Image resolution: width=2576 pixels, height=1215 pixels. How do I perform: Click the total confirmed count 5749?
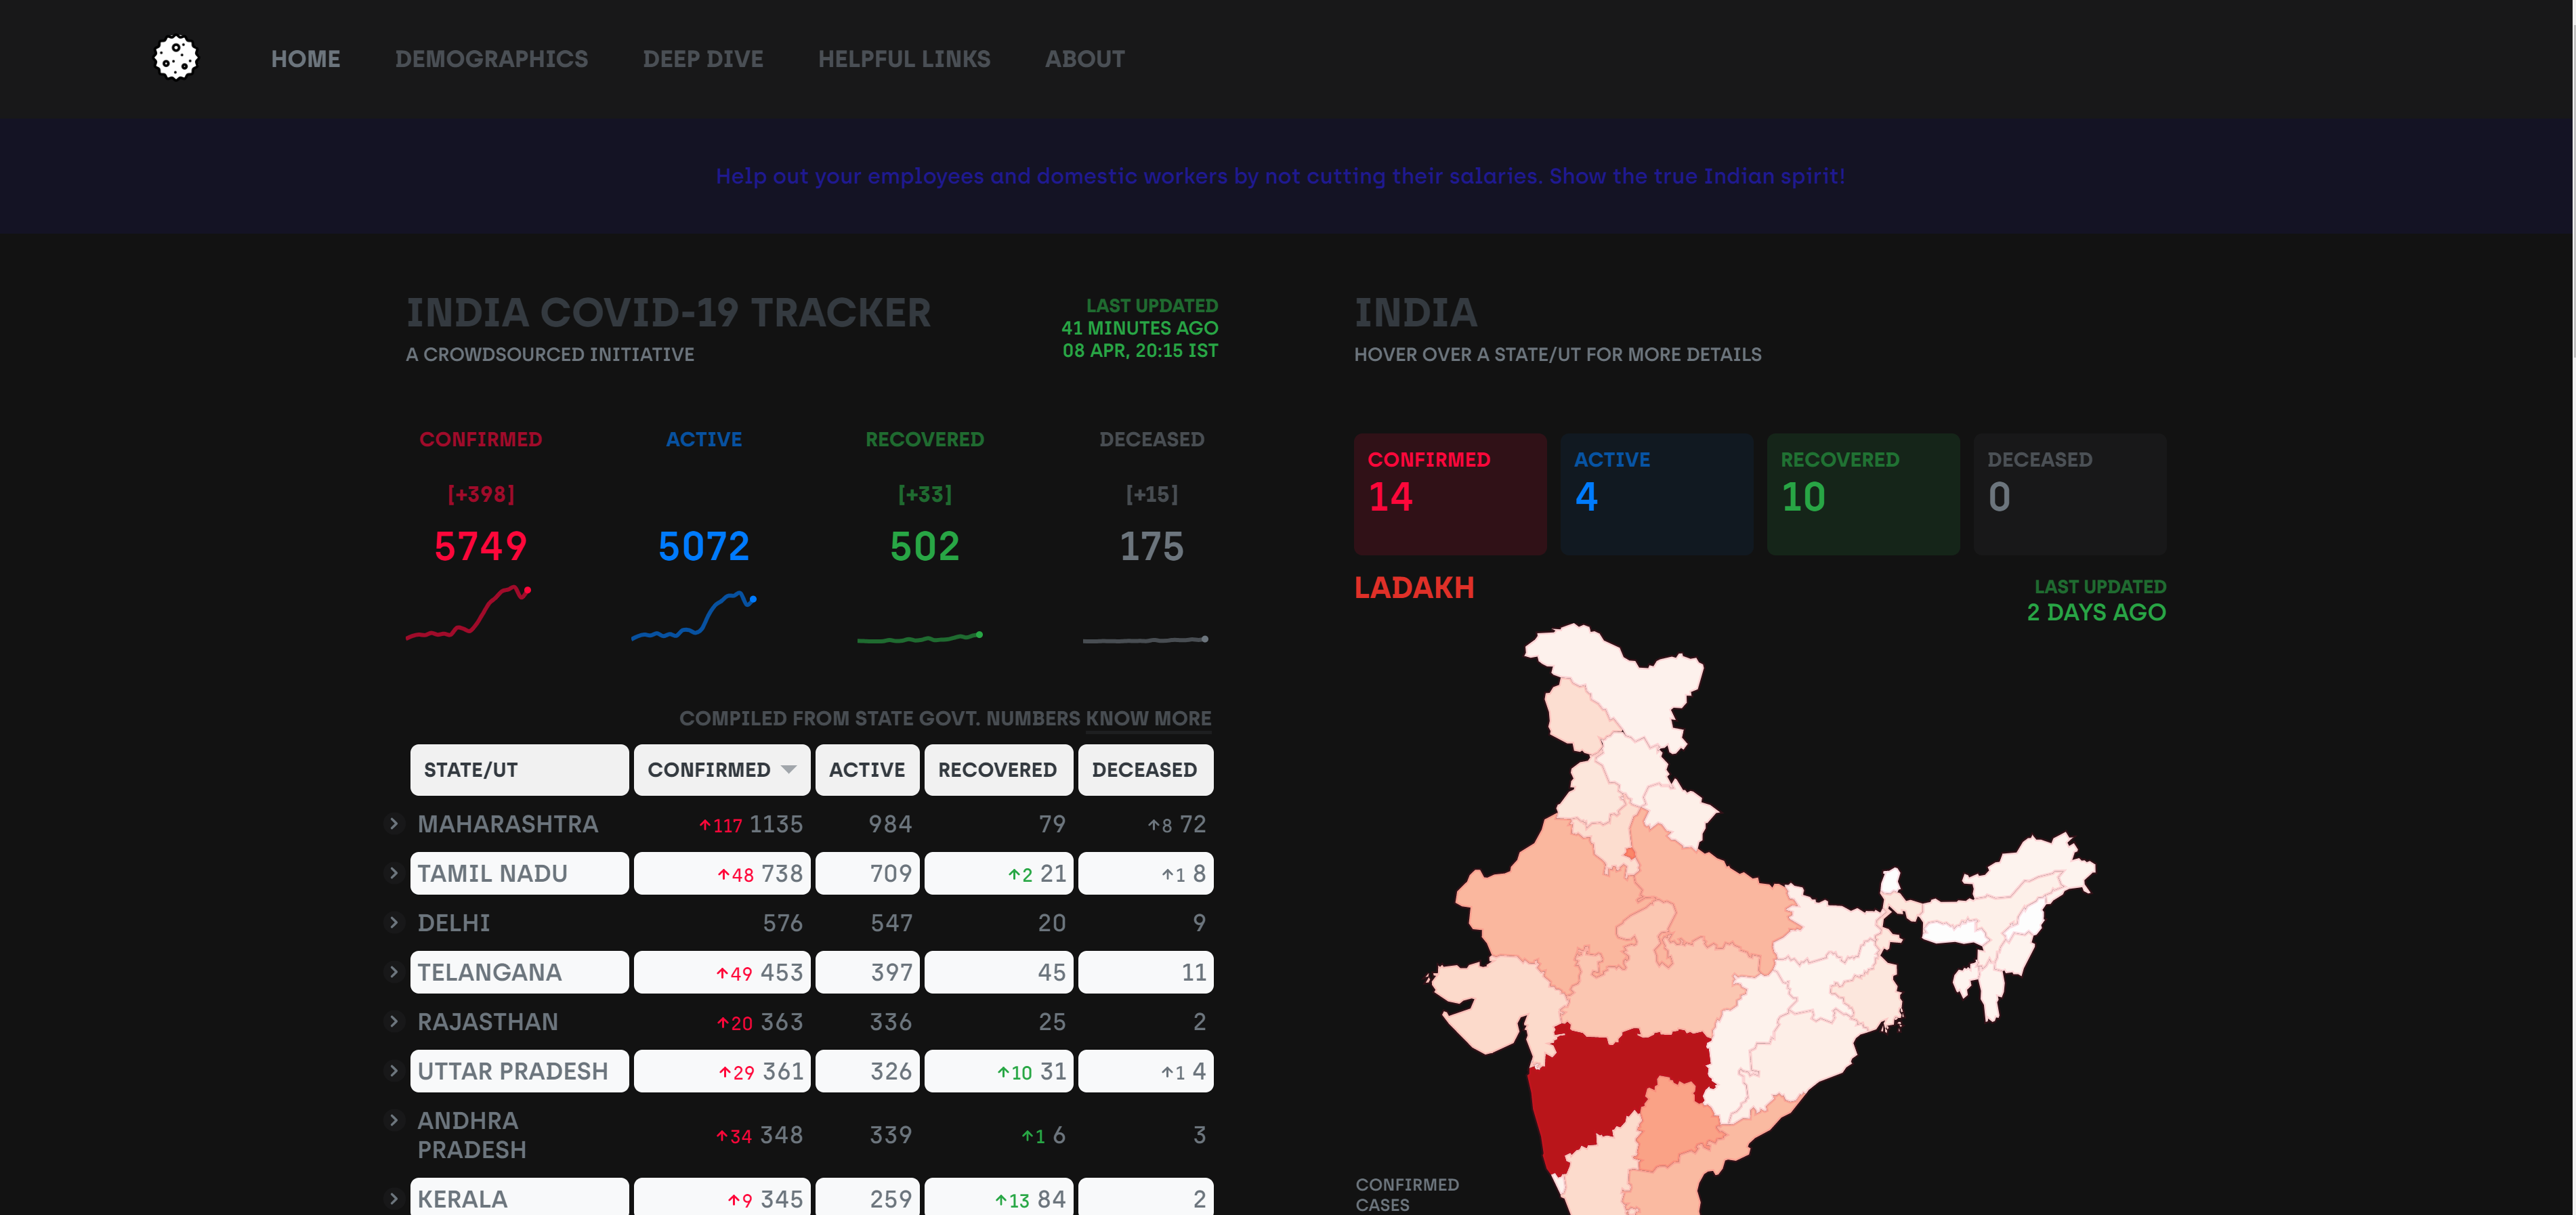(481, 547)
